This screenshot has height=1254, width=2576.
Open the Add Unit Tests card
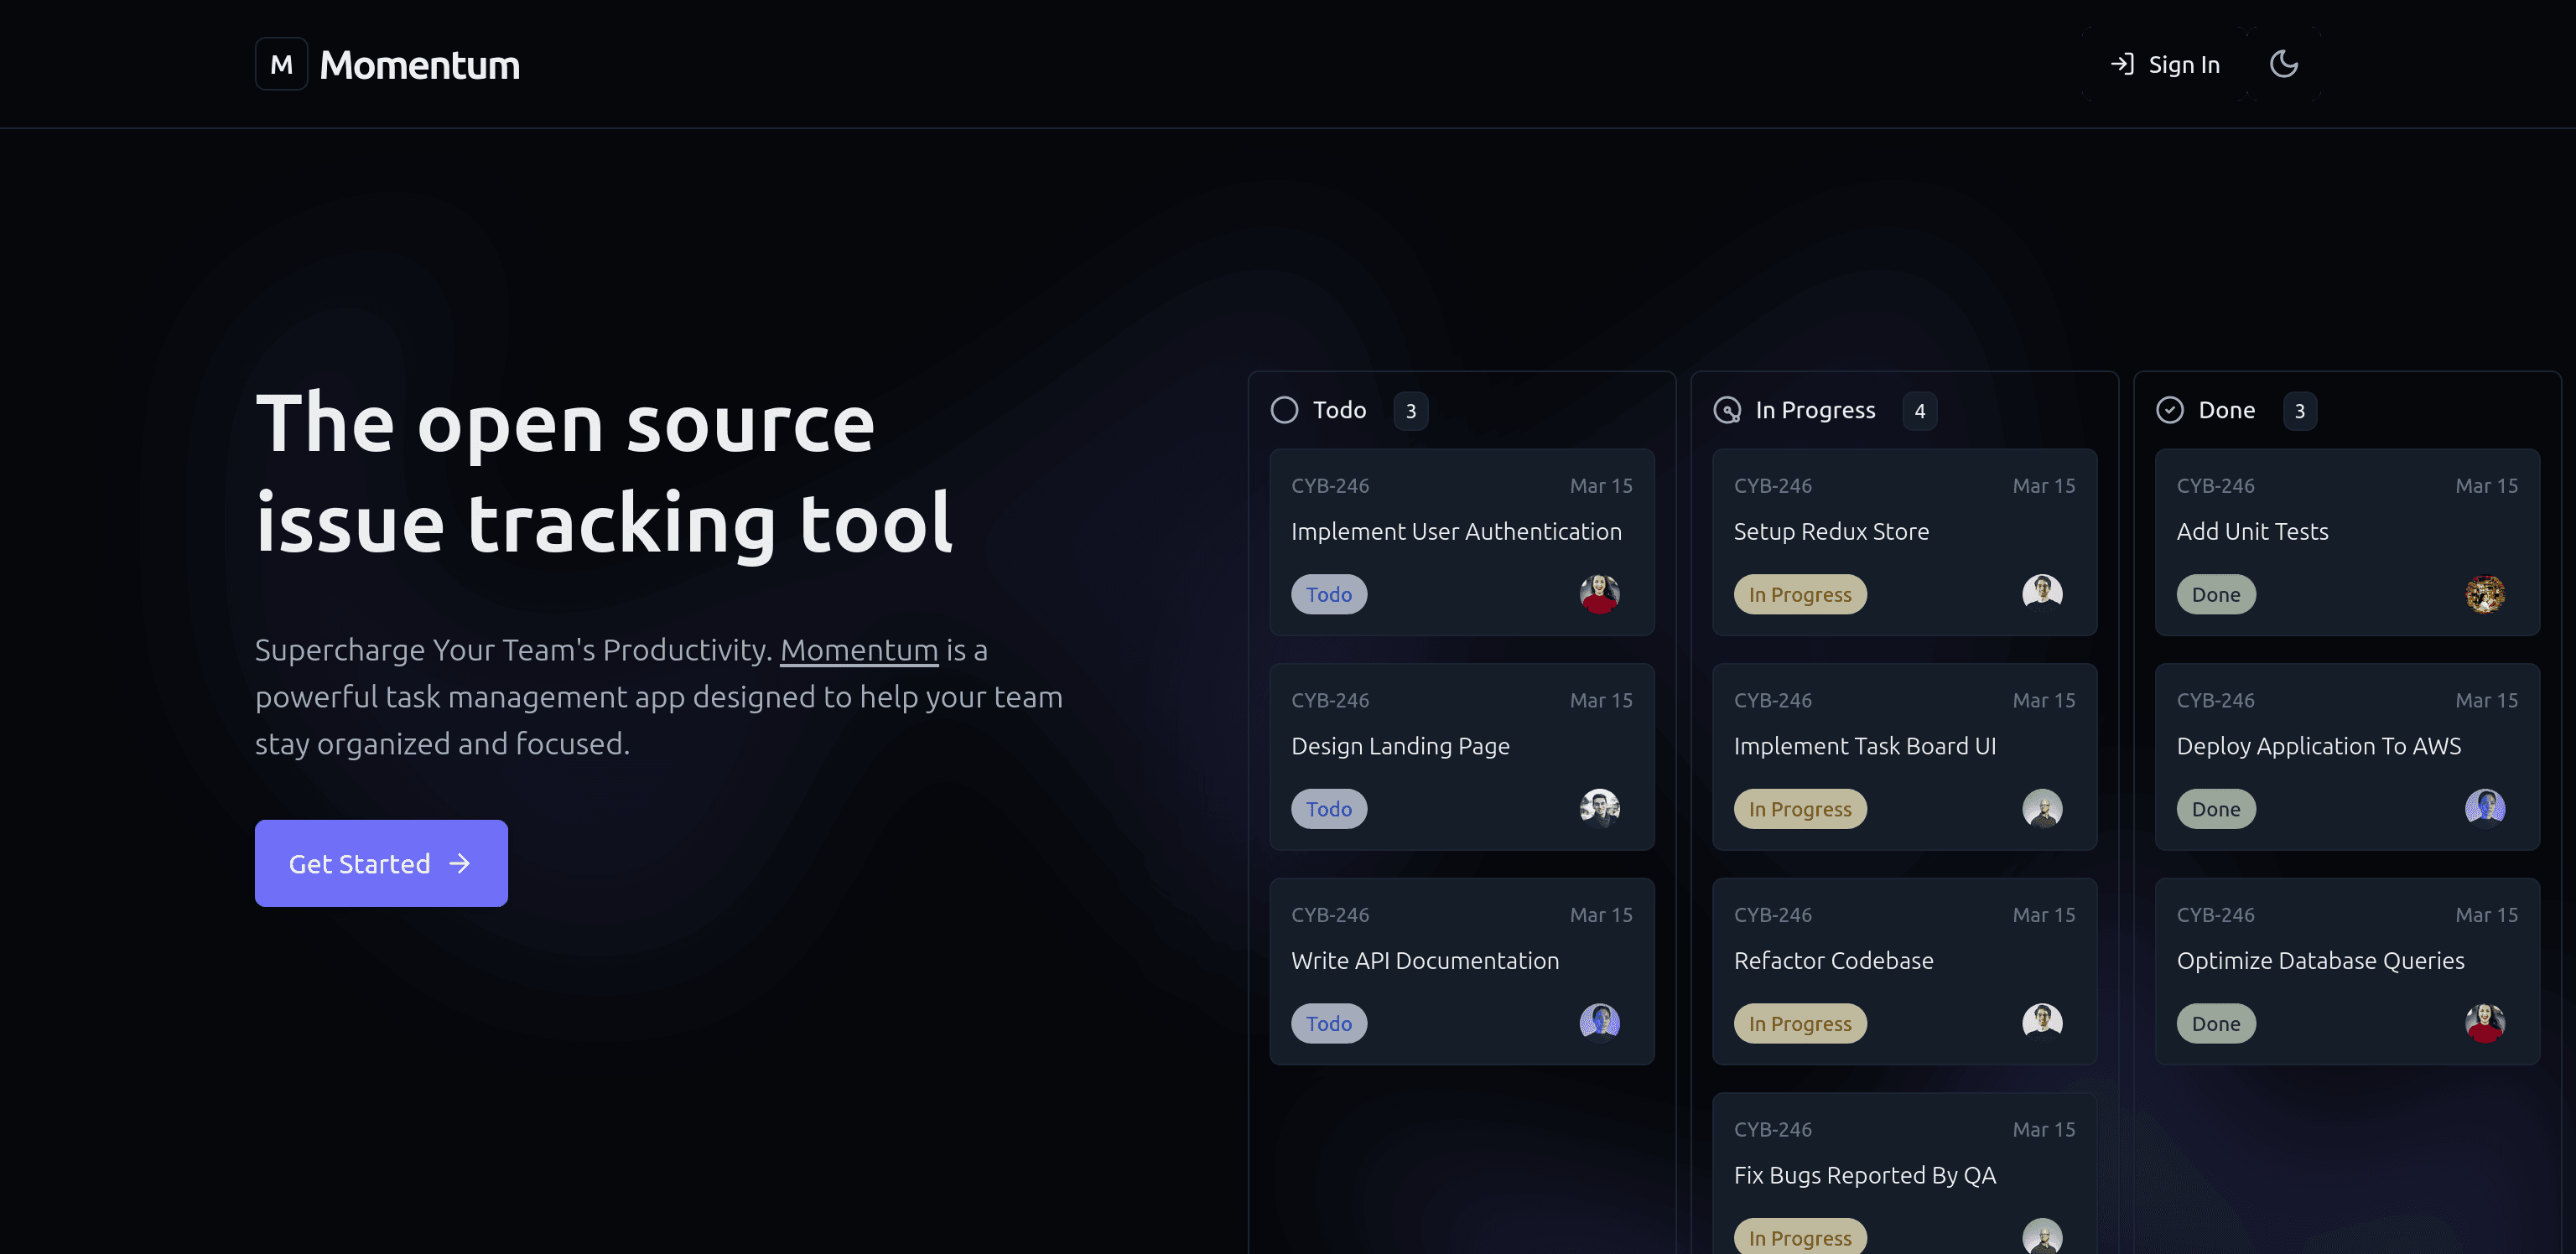click(x=2348, y=542)
